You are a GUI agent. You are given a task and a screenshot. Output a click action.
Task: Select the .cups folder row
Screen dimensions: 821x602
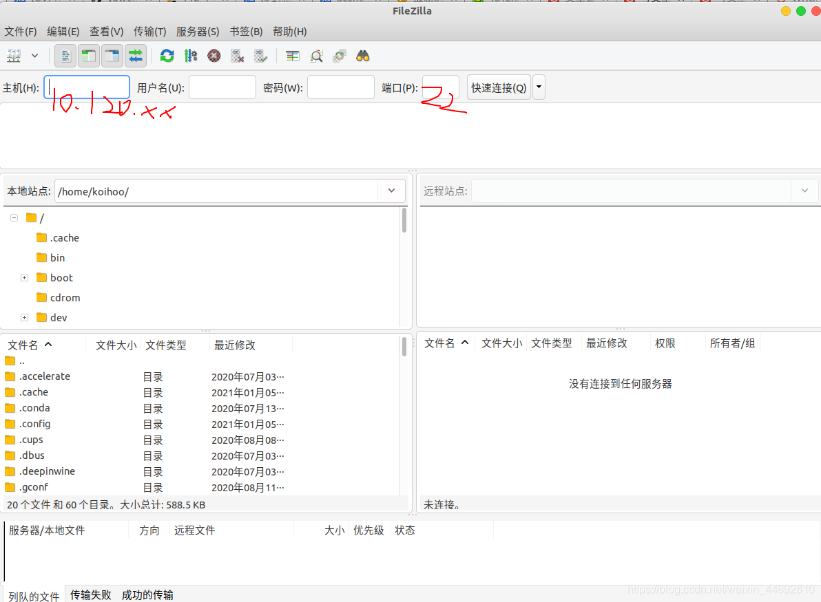point(200,440)
